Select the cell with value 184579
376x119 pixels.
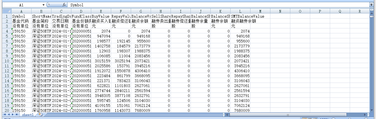point(121,46)
